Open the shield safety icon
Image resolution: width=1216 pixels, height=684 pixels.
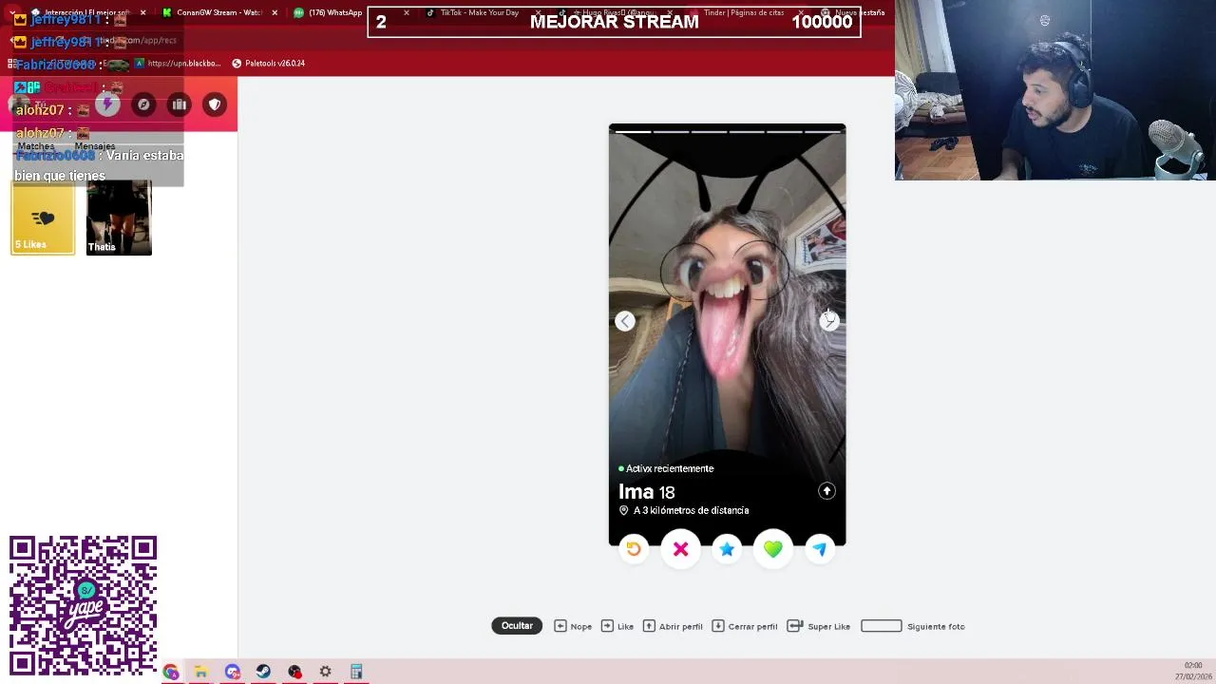coord(215,104)
